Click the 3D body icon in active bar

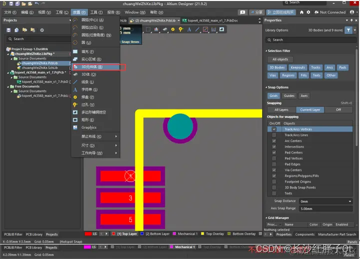click(165, 29)
